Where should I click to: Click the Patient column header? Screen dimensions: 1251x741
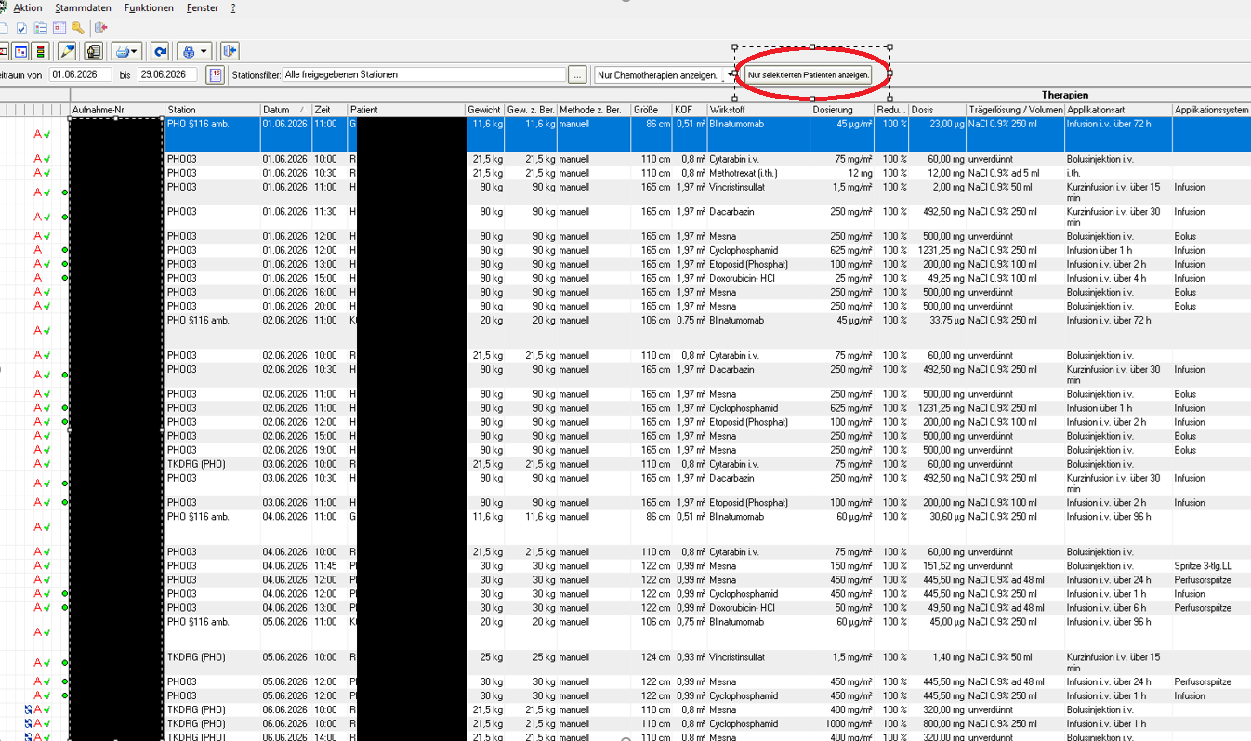click(406, 110)
